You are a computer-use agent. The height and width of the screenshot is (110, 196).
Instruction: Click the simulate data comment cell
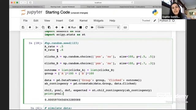tap(58, 108)
